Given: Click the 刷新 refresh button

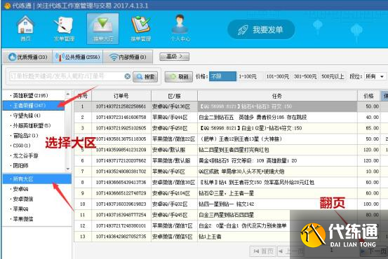Looking at the screenshot, I should pyautogui.click(x=179, y=77).
